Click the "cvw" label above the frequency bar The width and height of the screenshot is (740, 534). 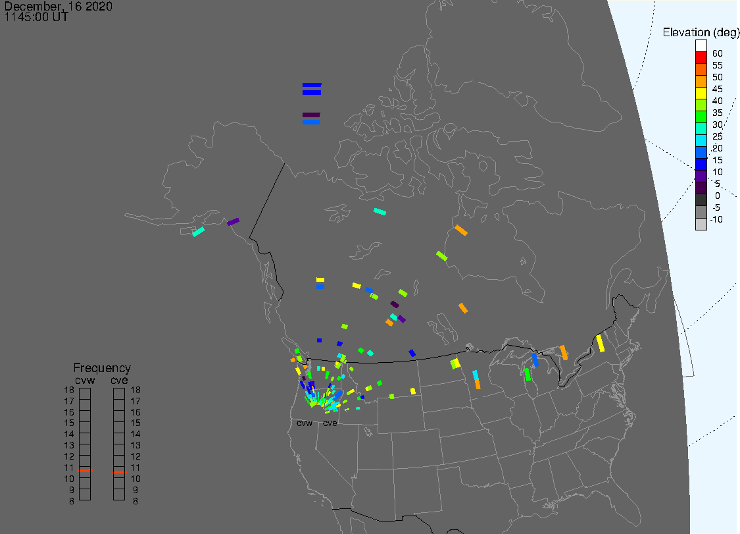click(x=85, y=381)
